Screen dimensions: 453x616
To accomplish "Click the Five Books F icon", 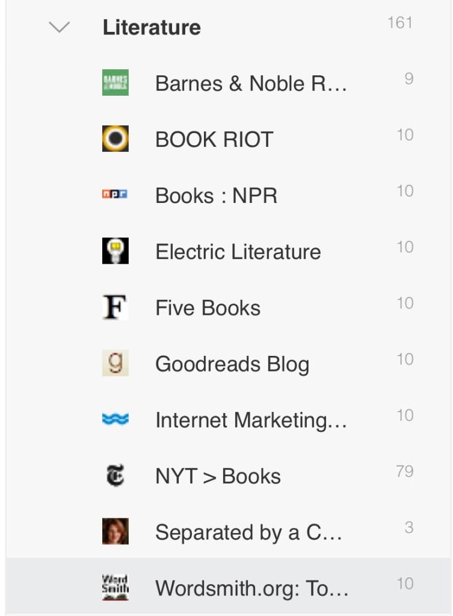I will [116, 307].
